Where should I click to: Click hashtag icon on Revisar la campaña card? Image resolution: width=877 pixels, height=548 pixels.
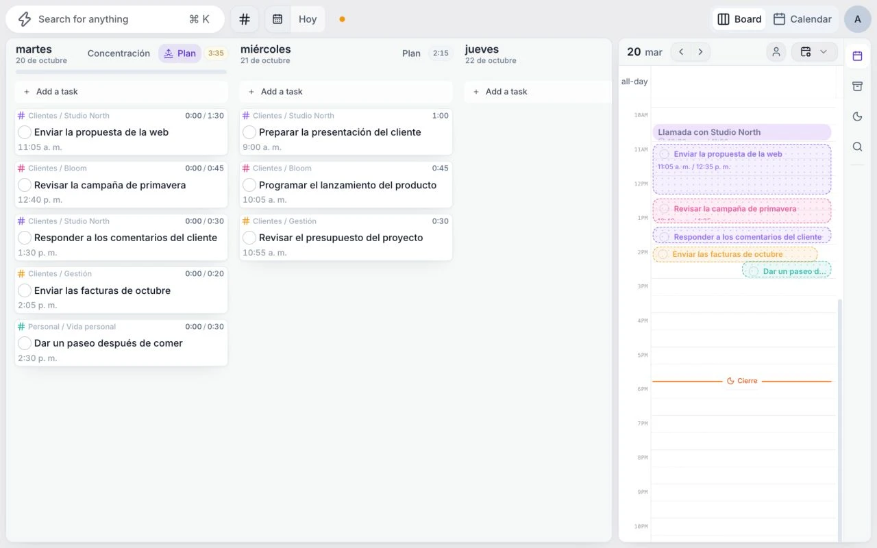tap(21, 169)
